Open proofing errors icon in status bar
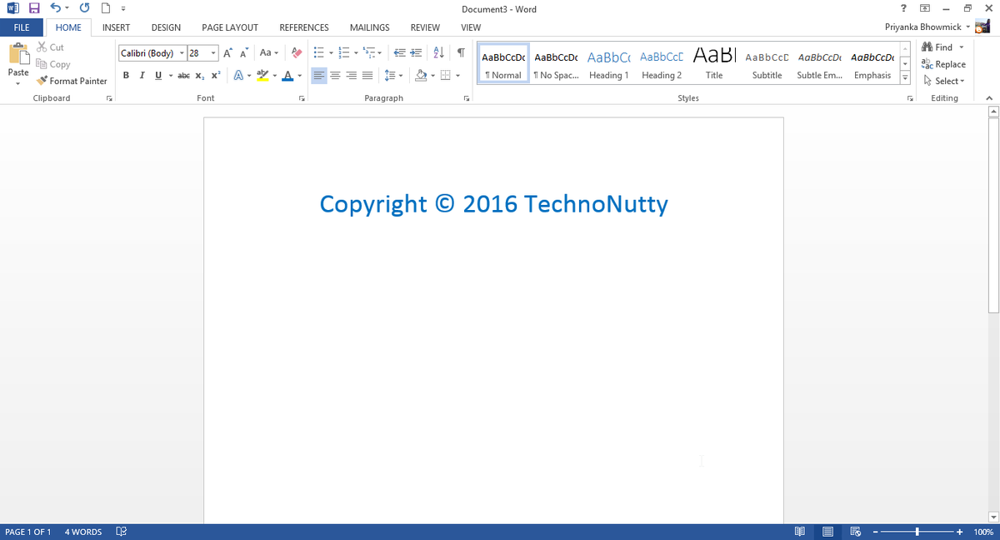This screenshot has width=1000, height=540. tap(121, 532)
